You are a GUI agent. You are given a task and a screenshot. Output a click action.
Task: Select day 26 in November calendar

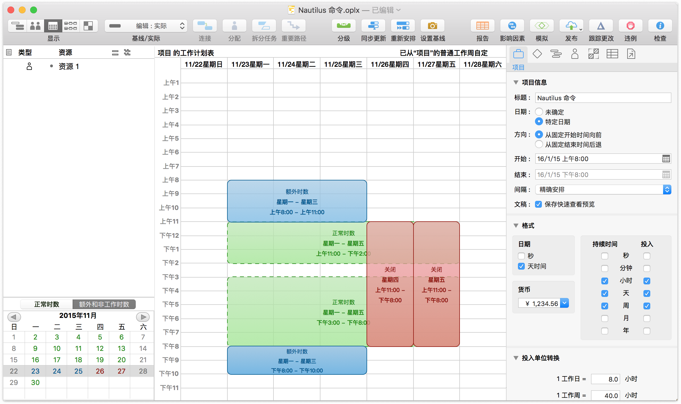coord(100,371)
